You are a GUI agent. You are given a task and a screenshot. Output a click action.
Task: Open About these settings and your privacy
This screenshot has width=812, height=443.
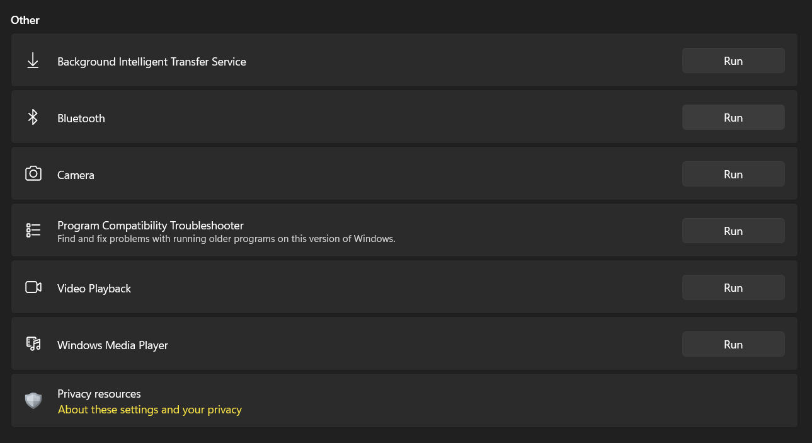[150, 410]
